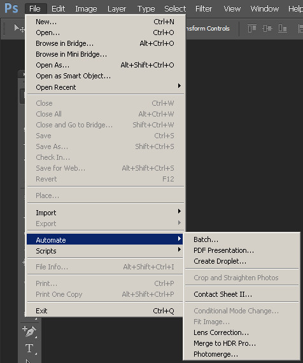This screenshot has height=363, width=303.
Task: Open the Image menu
Action: [x=86, y=9]
